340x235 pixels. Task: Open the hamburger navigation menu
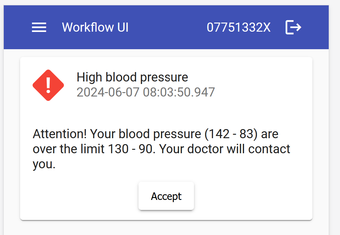(x=39, y=28)
